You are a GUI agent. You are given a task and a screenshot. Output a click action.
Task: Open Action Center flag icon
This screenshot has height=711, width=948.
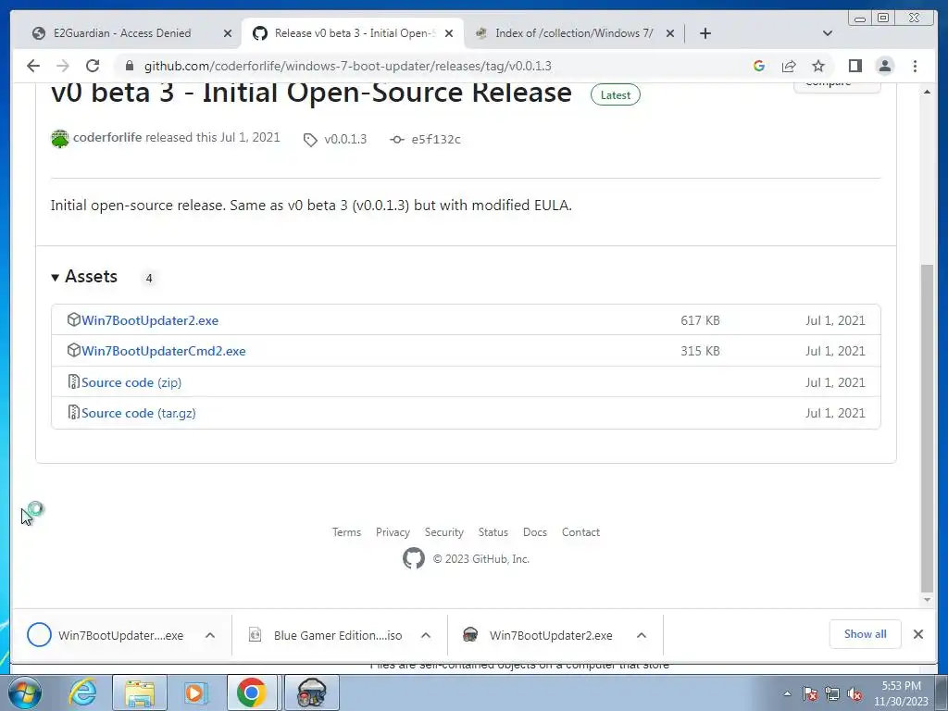810,693
